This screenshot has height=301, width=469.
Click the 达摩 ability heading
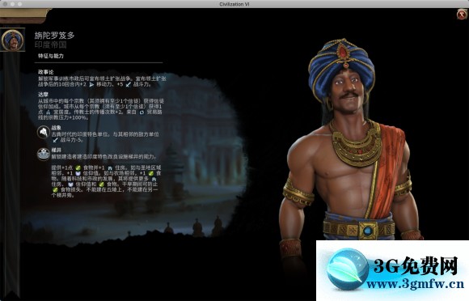point(43,94)
